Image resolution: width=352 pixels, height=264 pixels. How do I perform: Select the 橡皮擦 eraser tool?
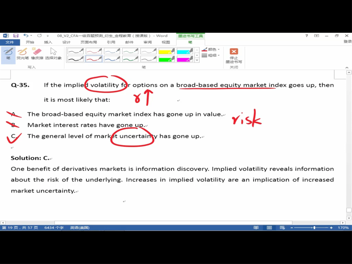pyautogui.click(x=37, y=54)
